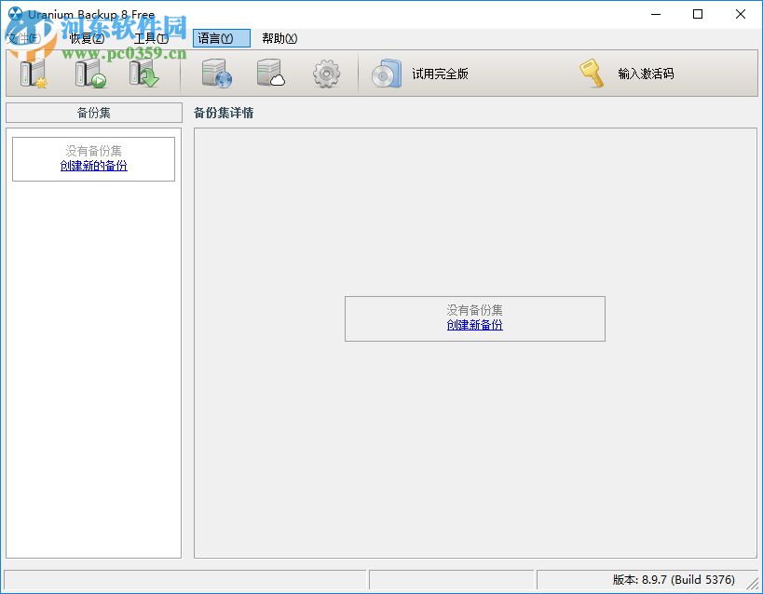Image resolution: width=763 pixels, height=594 pixels.
Task: Click the 备份集 panel header
Action: click(x=93, y=112)
